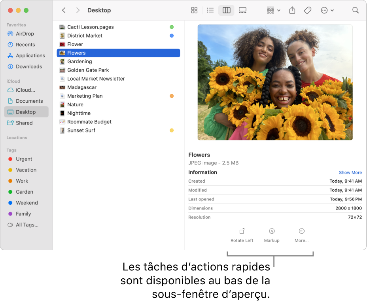Viewport: 367px width, 304px height.
Task: Click the Flowers sunflower preview image
Action: (x=275, y=82)
